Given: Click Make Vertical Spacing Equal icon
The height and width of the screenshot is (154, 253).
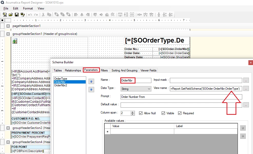Looking at the screenshot, I should tap(159, 15).
